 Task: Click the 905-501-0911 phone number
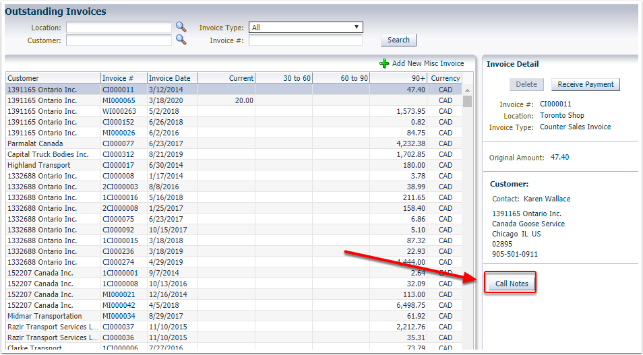point(515,254)
